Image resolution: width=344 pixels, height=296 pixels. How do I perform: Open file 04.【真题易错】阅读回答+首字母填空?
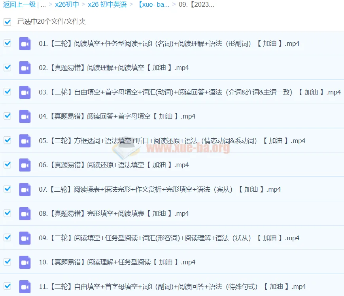117,116
